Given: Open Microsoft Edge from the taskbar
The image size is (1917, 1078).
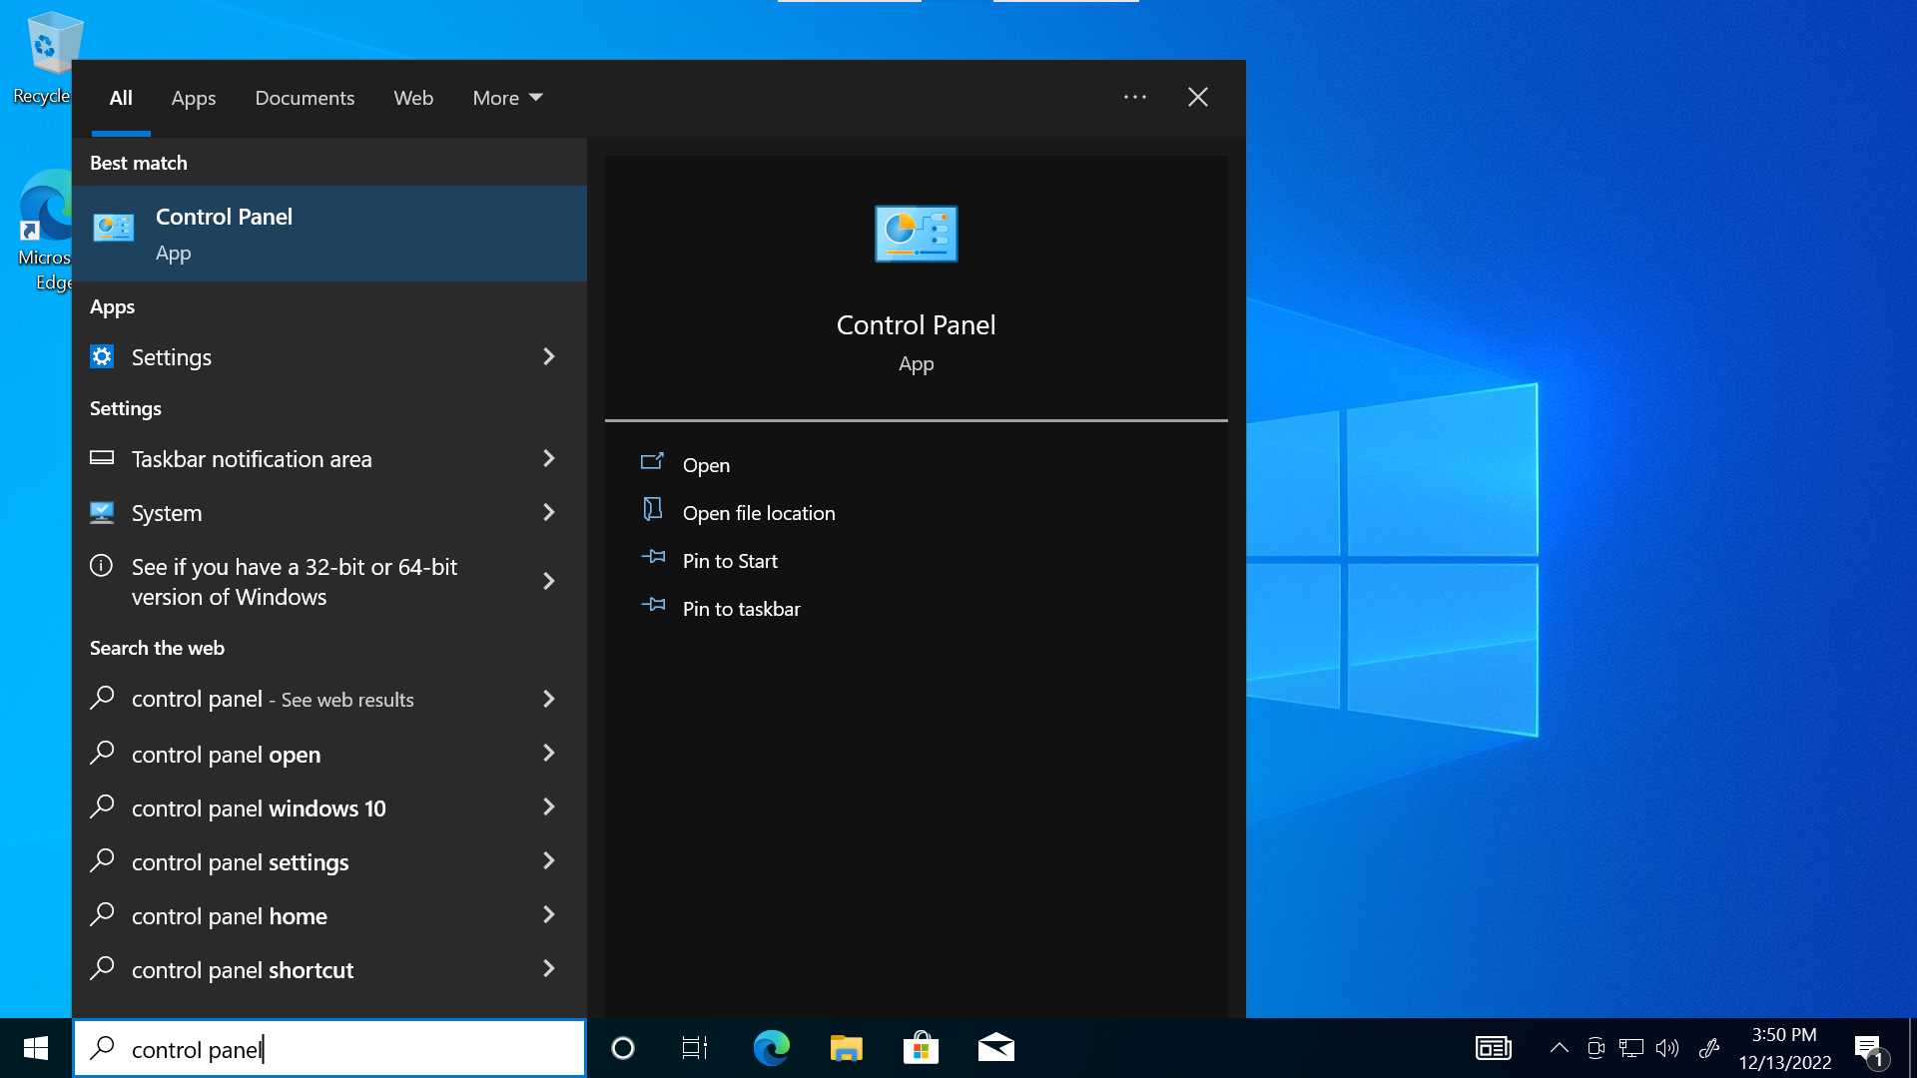Looking at the screenshot, I should click(x=771, y=1048).
